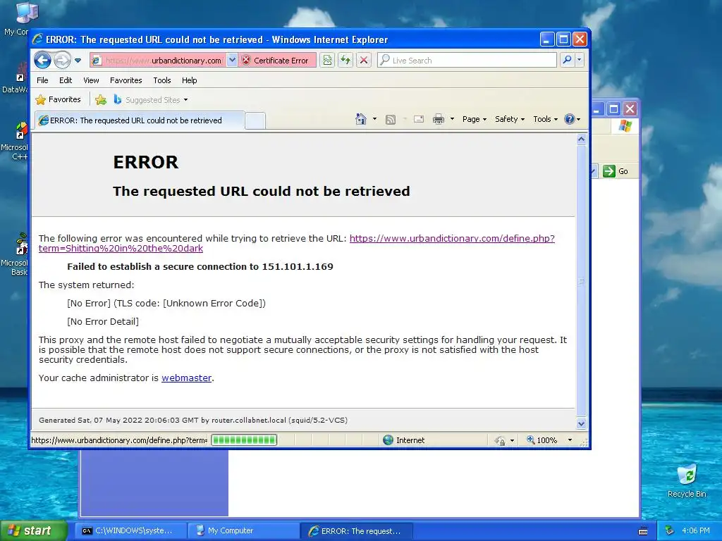Expand the Print options dropdown arrow
The width and height of the screenshot is (722, 541).
[452, 119]
